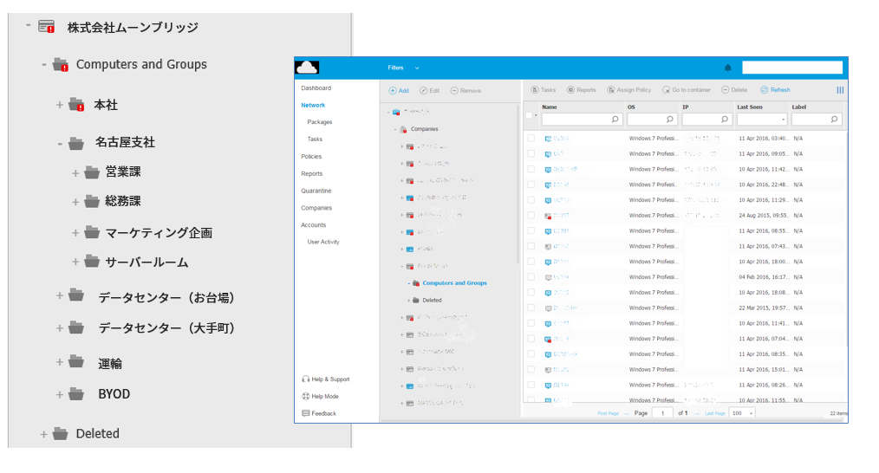This screenshot has width=879, height=473.
Task: Click search icon in OS filter
Action: click(669, 120)
